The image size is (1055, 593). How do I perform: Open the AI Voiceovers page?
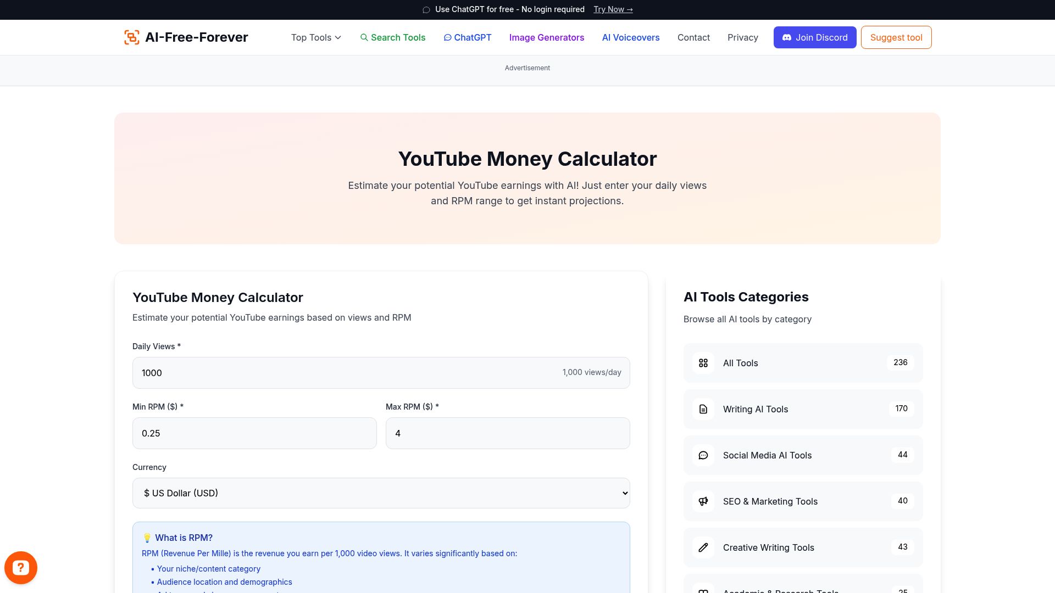tap(630, 37)
